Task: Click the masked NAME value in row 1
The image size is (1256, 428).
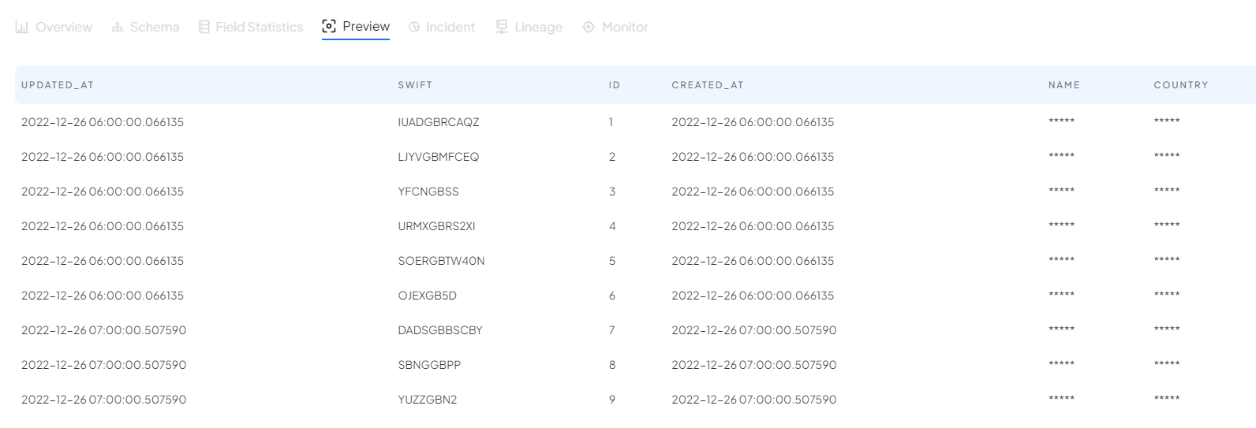Action: pyautogui.click(x=1062, y=122)
